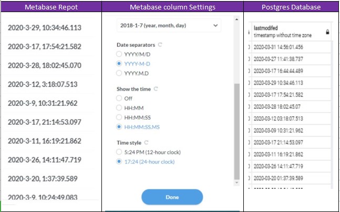Click Postgres cell 2020-03-29 10:34:46.113

point(292,83)
